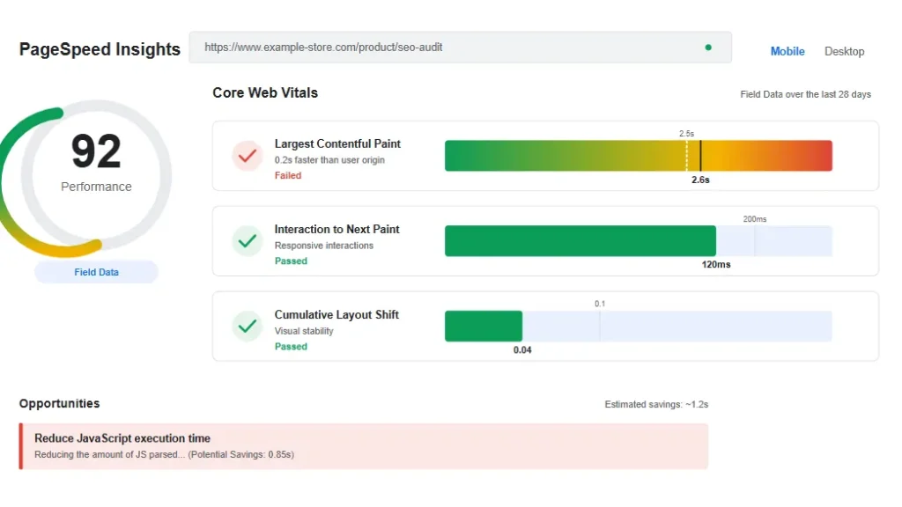This screenshot has height=507, width=902.
Task: Click the 2.5s threshold label
Action: click(x=686, y=134)
